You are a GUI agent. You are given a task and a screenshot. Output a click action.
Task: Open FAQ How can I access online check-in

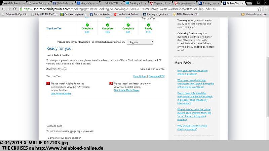[192, 72]
